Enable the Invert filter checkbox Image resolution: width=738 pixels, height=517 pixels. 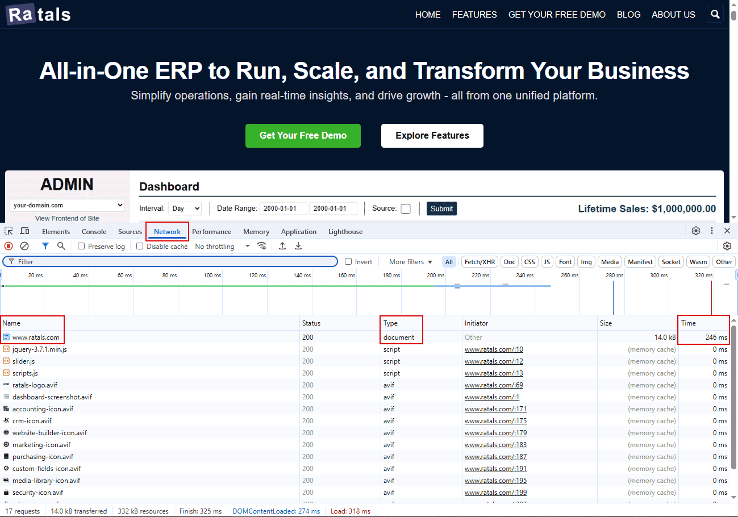point(348,261)
